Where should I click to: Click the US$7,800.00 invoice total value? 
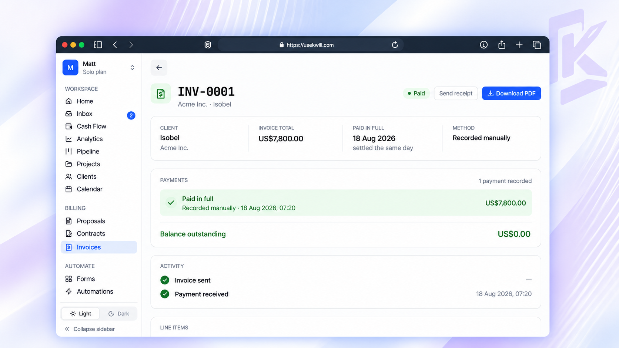pyautogui.click(x=281, y=139)
